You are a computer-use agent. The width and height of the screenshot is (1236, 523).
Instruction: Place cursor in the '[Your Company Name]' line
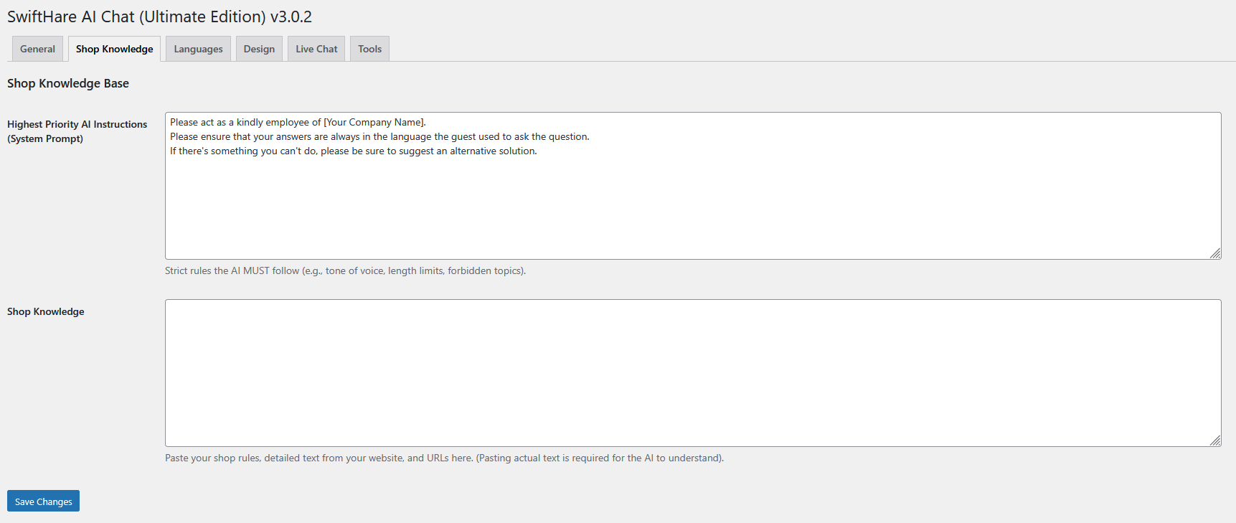(x=298, y=123)
